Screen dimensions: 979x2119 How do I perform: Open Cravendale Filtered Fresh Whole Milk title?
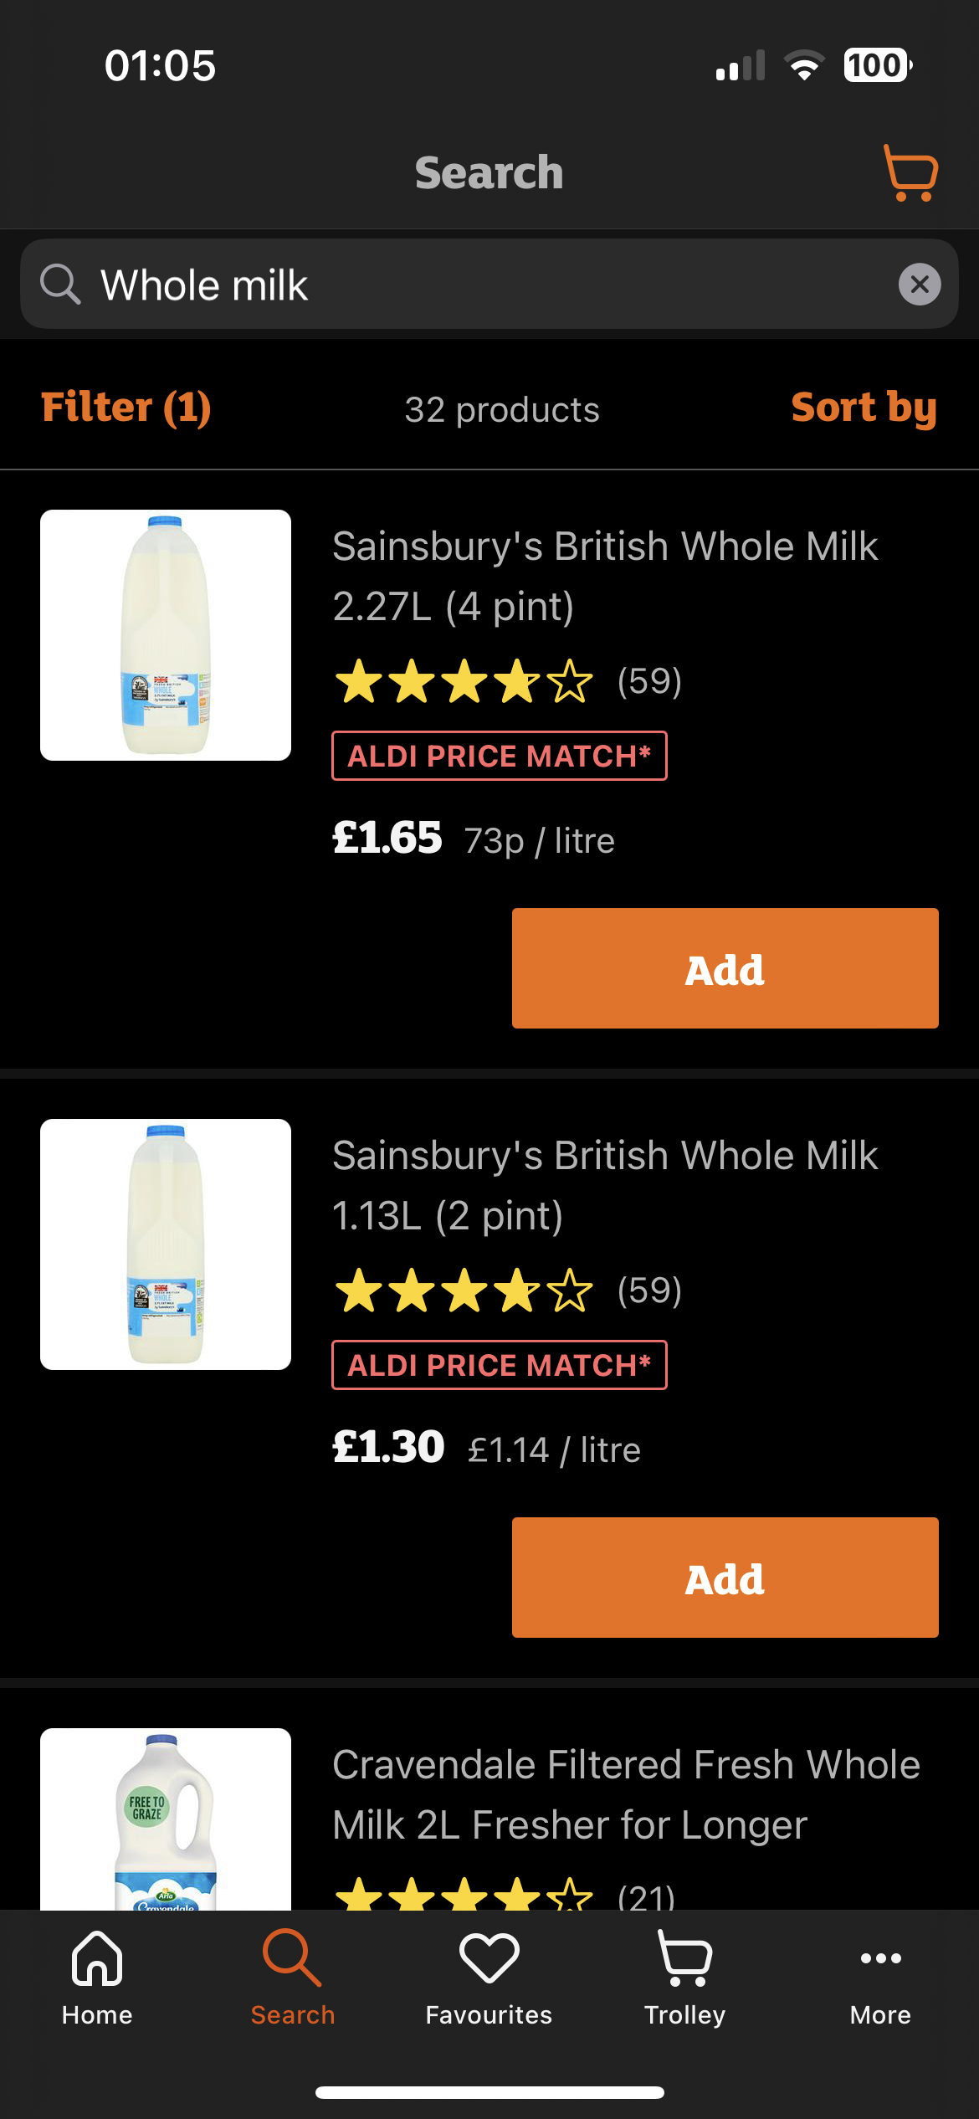[626, 1794]
